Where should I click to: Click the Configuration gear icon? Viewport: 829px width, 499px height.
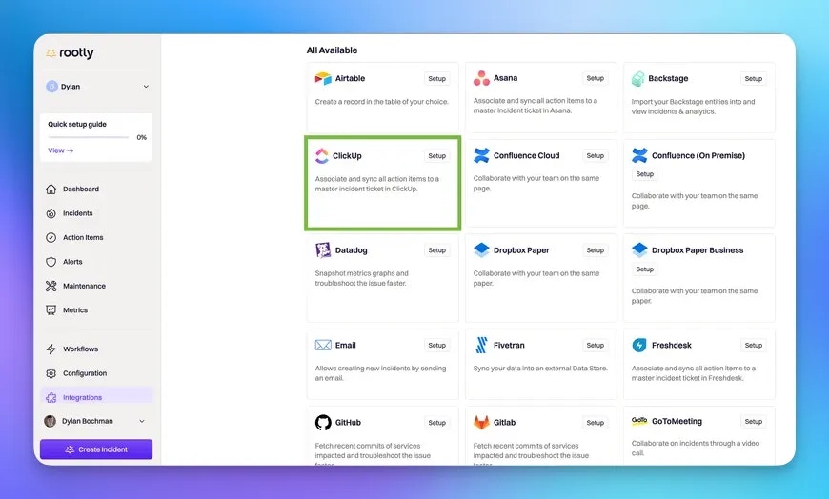[x=51, y=373]
